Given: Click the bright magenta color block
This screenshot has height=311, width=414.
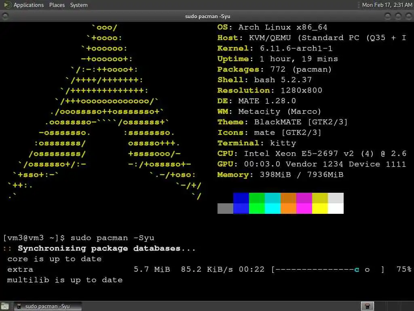Looking at the screenshot, I should pyautogui.click(x=304, y=209).
